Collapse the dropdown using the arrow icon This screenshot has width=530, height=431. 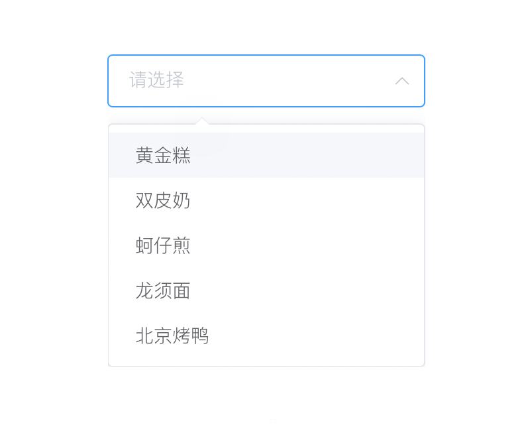click(401, 81)
